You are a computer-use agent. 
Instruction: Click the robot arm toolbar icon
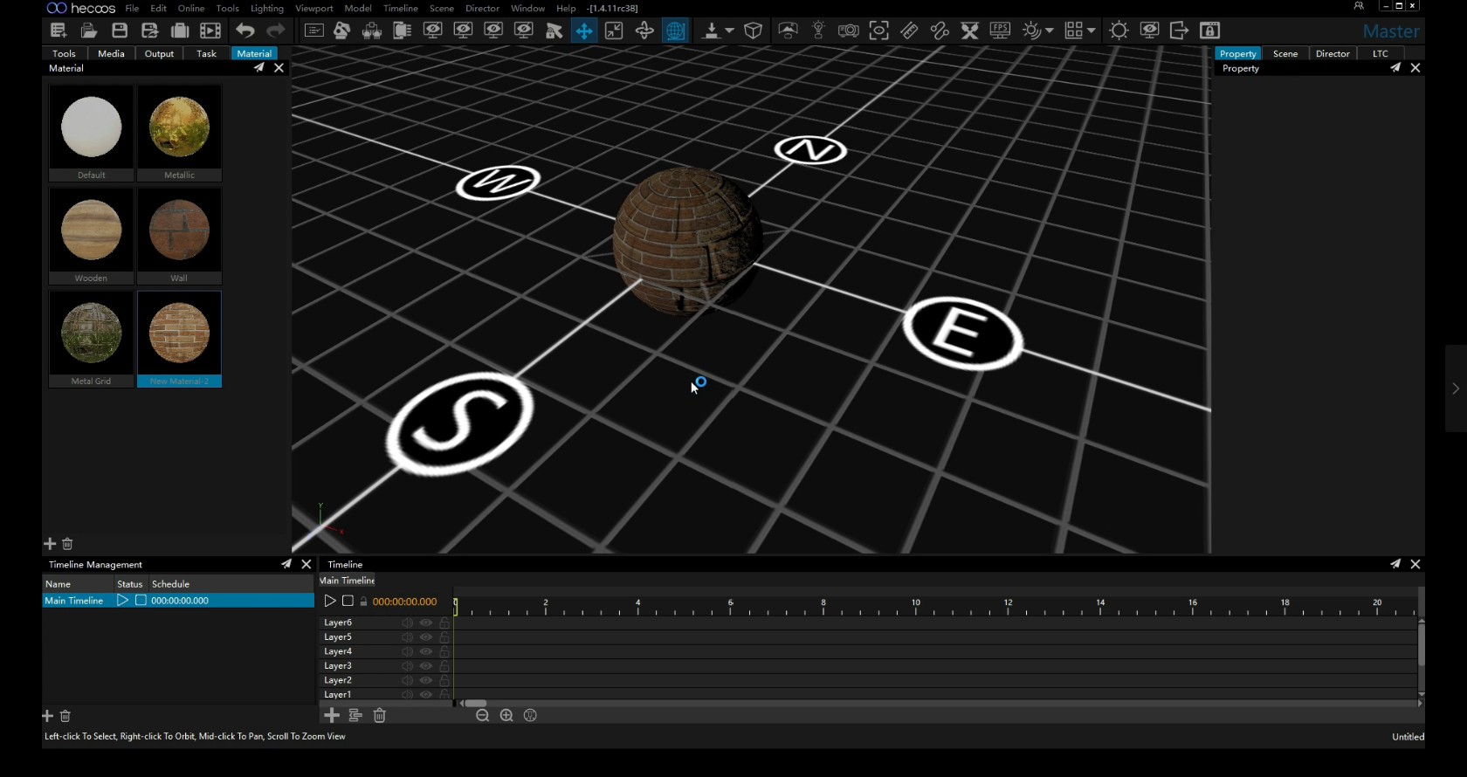342,31
